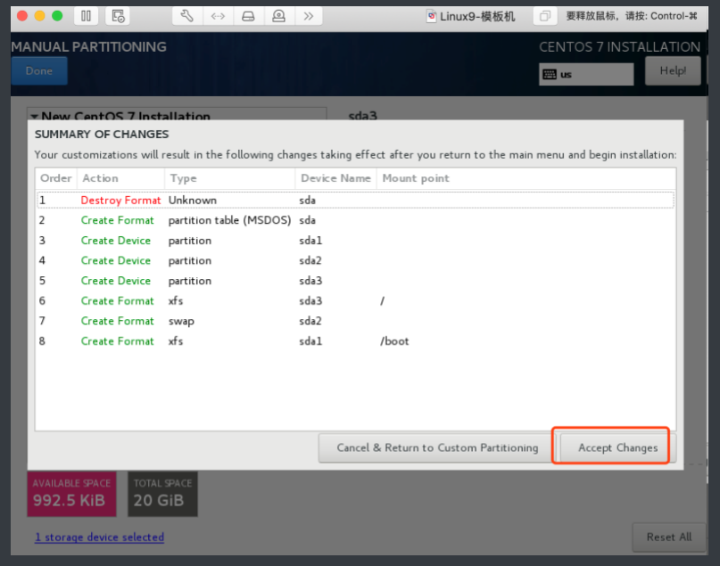Click the macOS yellow minimize button
Image resolution: width=720 pixels, height=566 pixels.
tap(40, 16)
